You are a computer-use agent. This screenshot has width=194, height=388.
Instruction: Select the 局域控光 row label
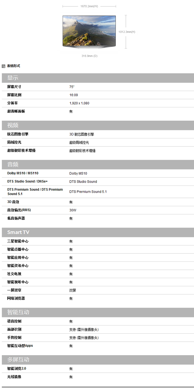(x=14, y=142)
